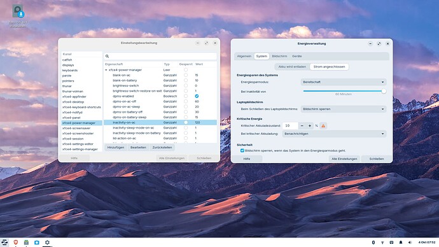Toggle locked circle for dpms-on-ac-off
Viewport: 439px width, 247px height.
(186, 101)
